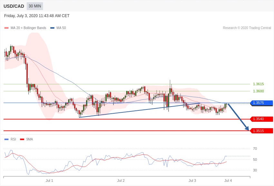This screenshot has height=186, width=274.
Task: Click the blue MA 50 legend swatch
Action: 52,28
